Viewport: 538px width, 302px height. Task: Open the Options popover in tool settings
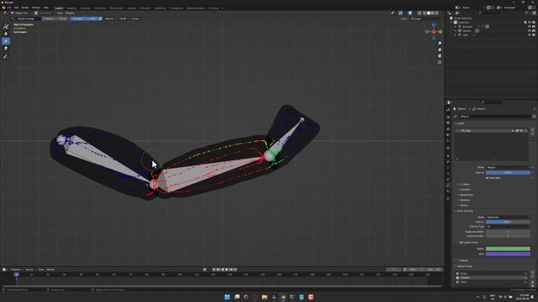pos(110,18)
